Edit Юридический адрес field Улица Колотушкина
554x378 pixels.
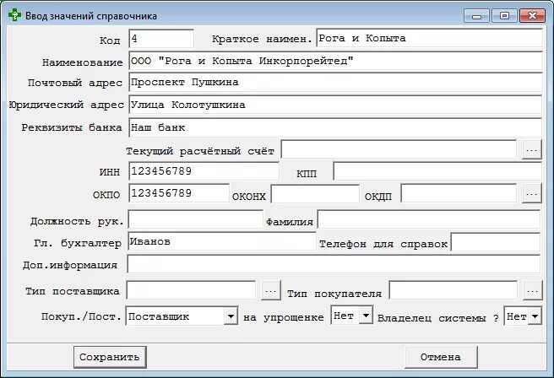pyautogui.click(x=335, y=105)
